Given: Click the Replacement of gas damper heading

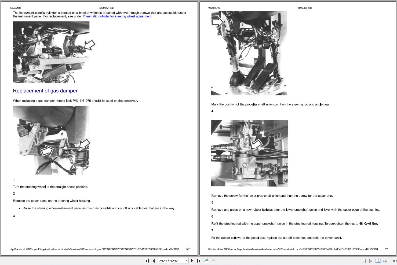Looking at the screenshot, I should coord(45,91).
